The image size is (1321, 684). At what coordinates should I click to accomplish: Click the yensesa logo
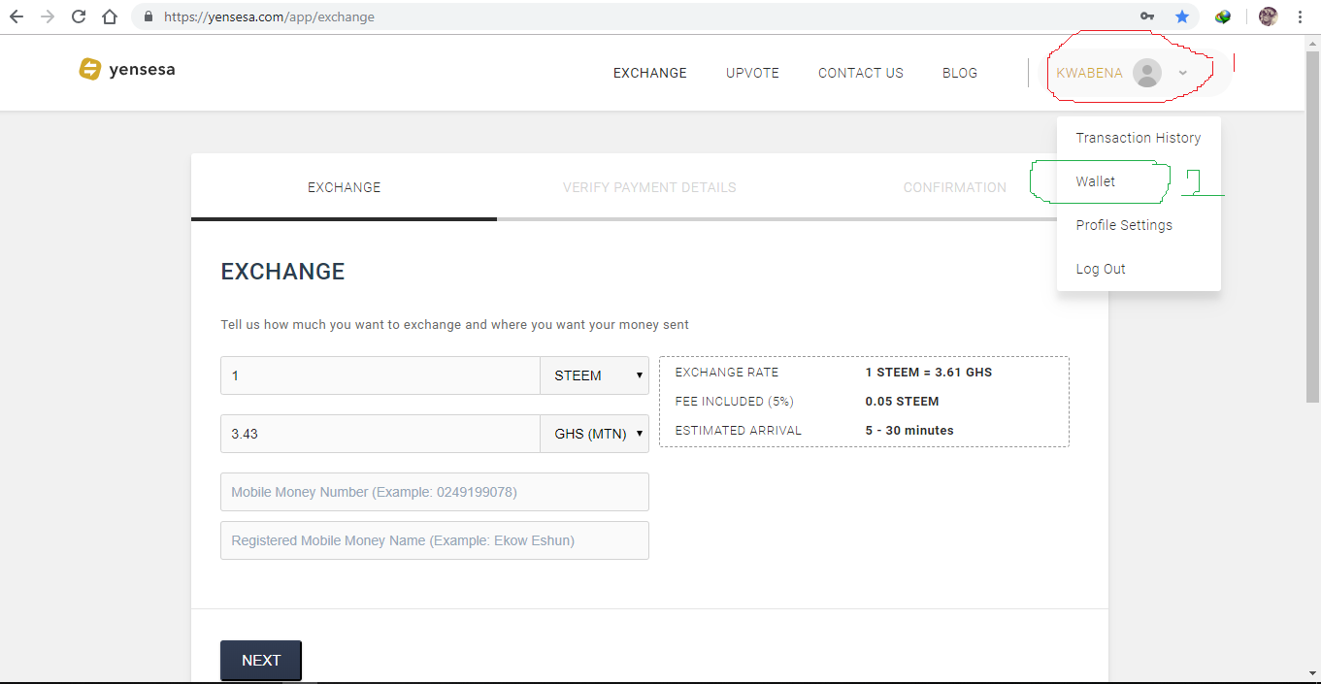tap(127, 69)
